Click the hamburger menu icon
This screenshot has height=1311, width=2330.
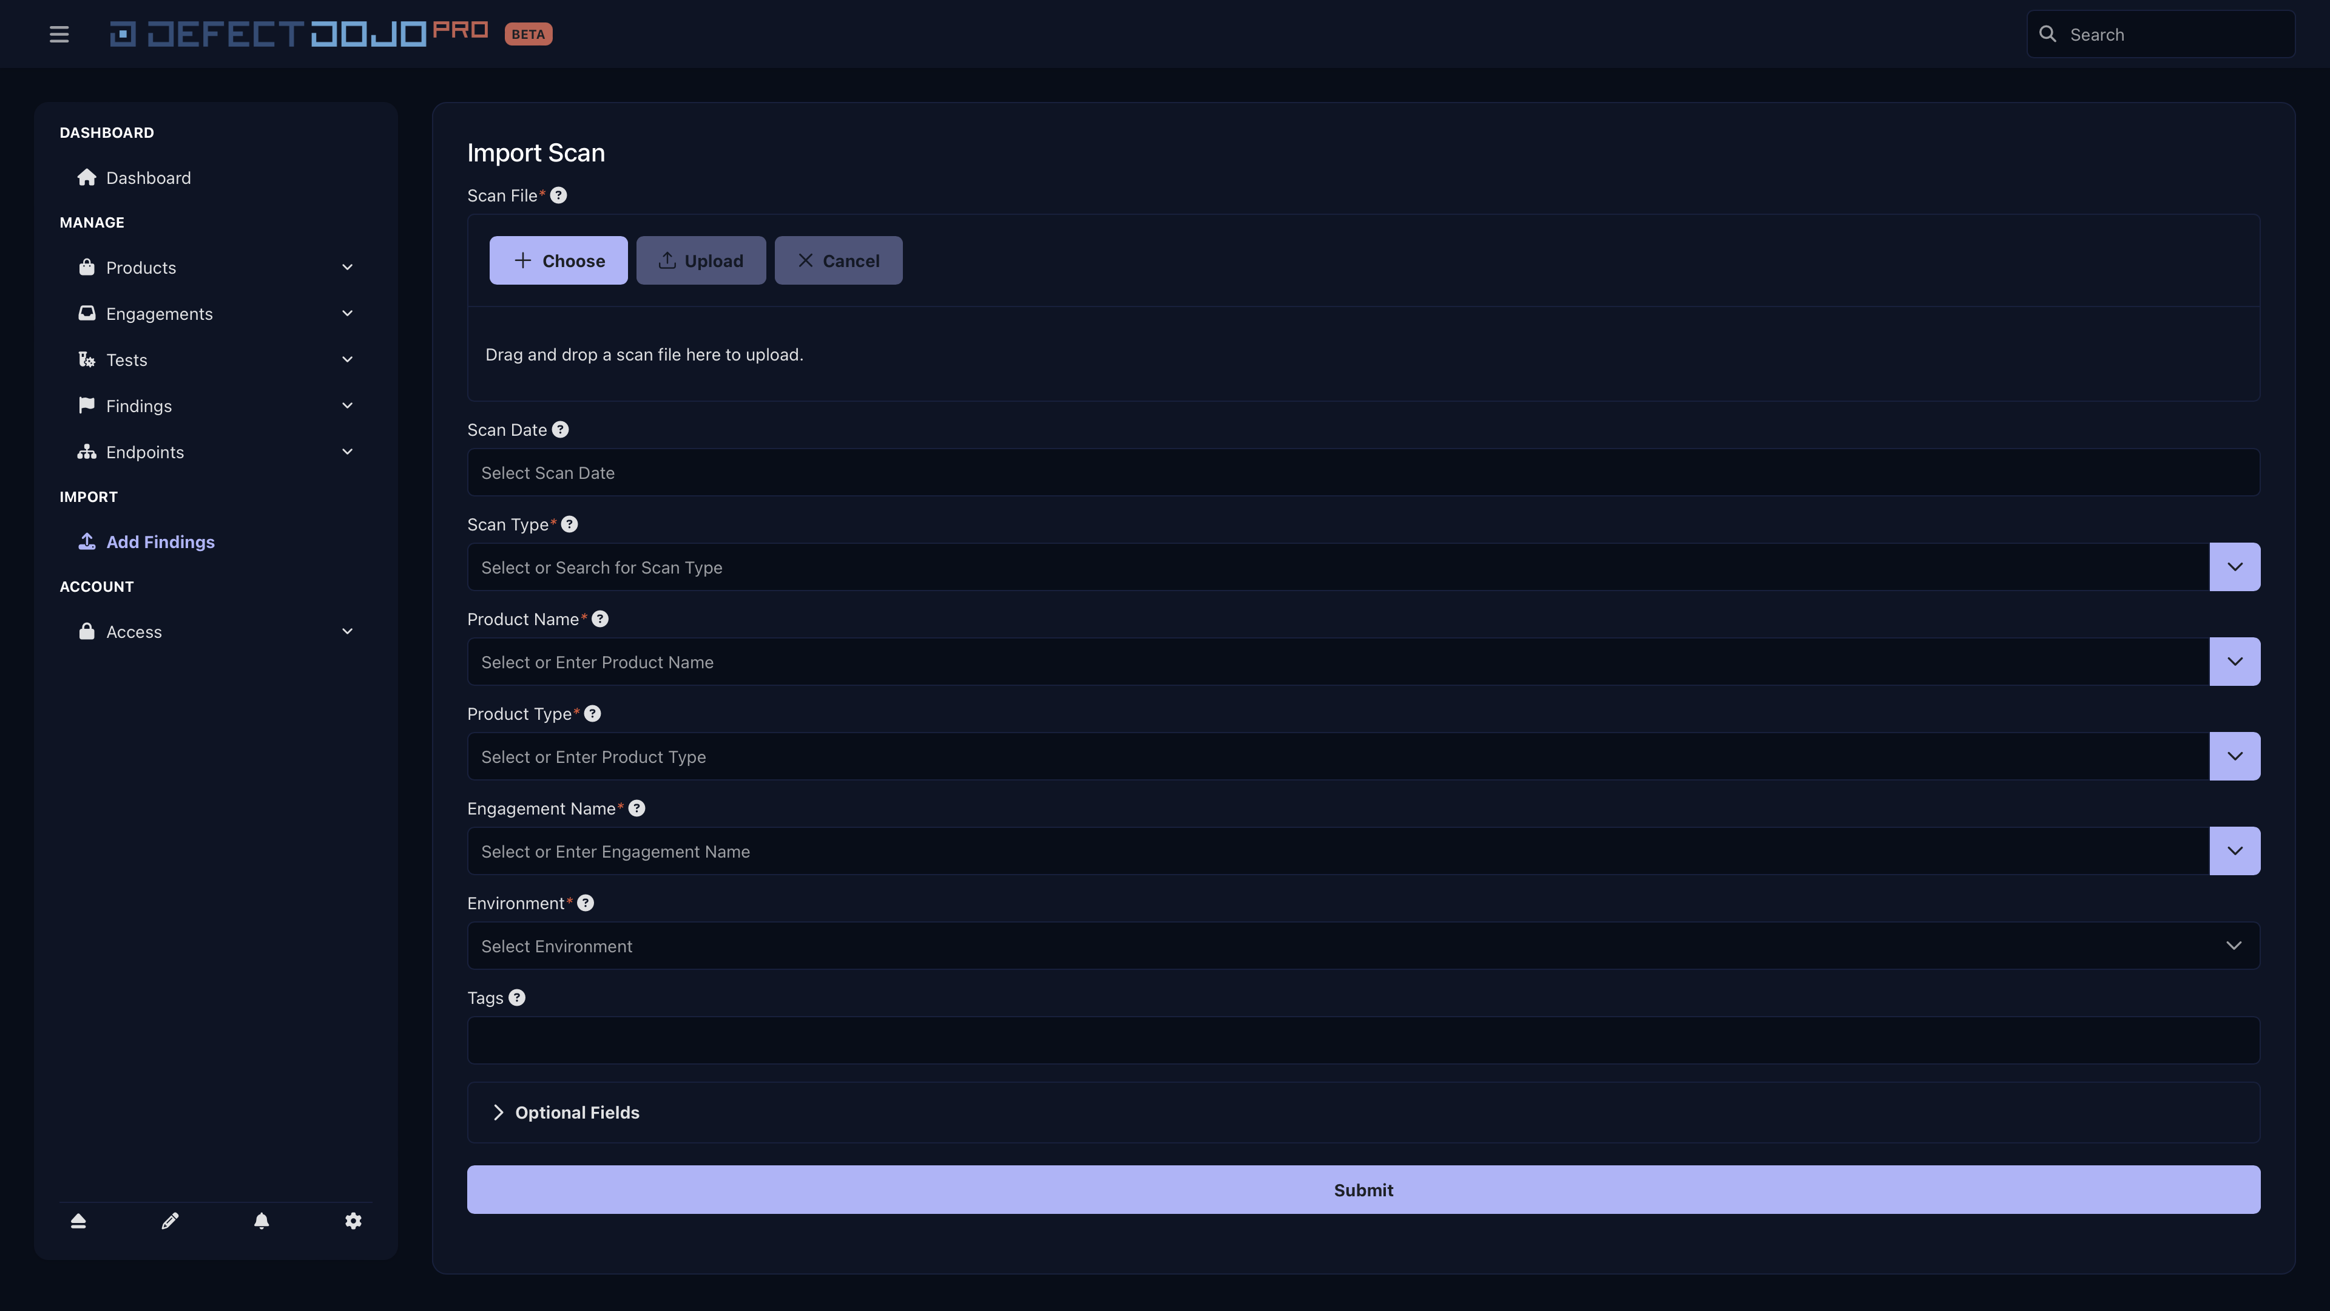(x=59, y=35)
